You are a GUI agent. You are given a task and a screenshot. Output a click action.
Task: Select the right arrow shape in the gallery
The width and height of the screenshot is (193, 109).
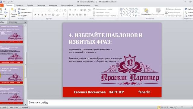130,12
